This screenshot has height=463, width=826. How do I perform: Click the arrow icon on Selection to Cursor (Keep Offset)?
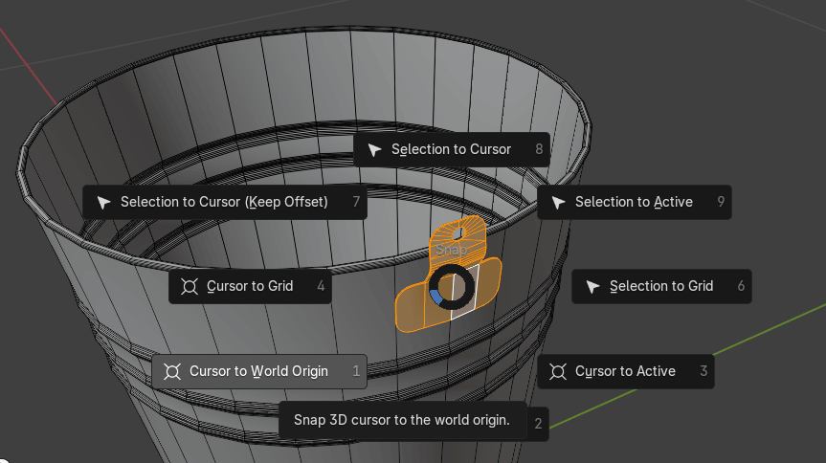103,202
